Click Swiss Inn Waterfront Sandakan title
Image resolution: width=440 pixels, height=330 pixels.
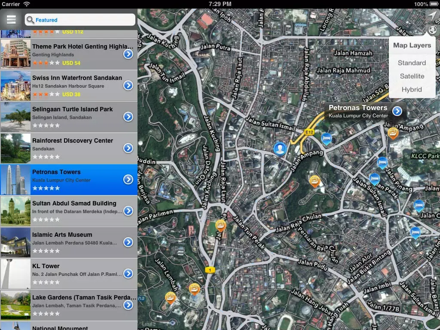pyautogui.click(x=77, y=78)
